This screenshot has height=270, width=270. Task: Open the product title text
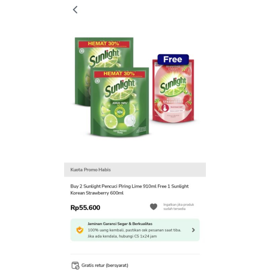click(x=130, y=189)
